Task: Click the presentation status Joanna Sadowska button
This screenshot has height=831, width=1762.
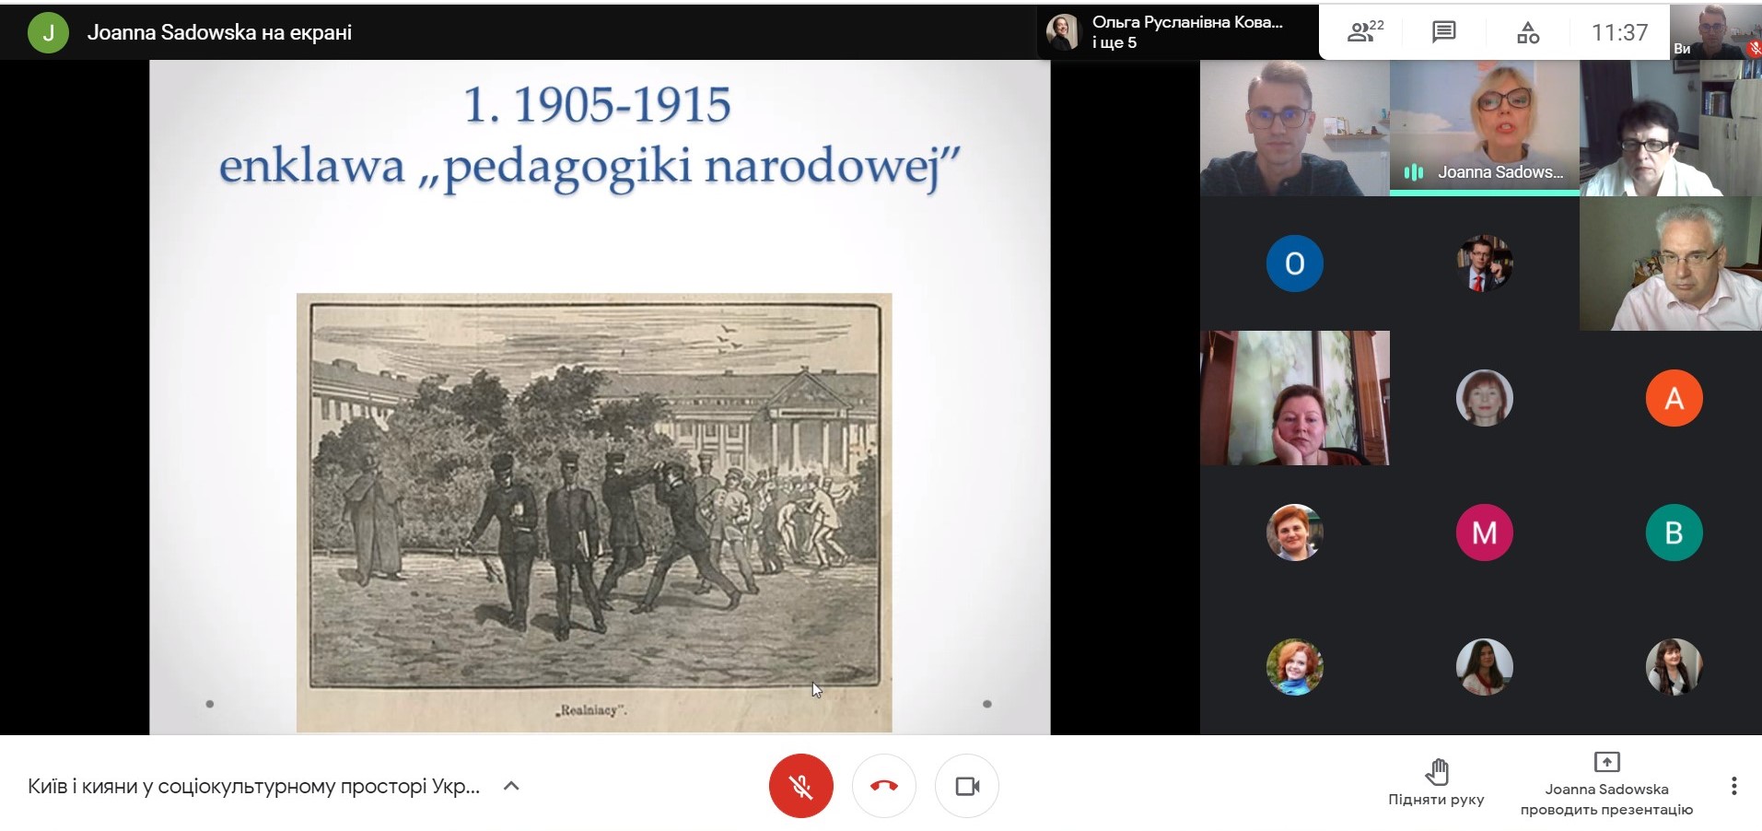Action: (1605, 786)
